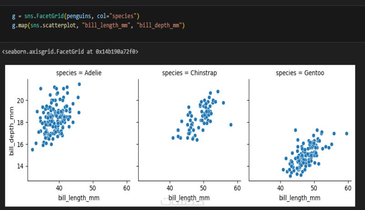This screenshot has width=365, height=210.
Task: Click the 'species = Chinstrap' plot title
Action: [x=189, y=73]
